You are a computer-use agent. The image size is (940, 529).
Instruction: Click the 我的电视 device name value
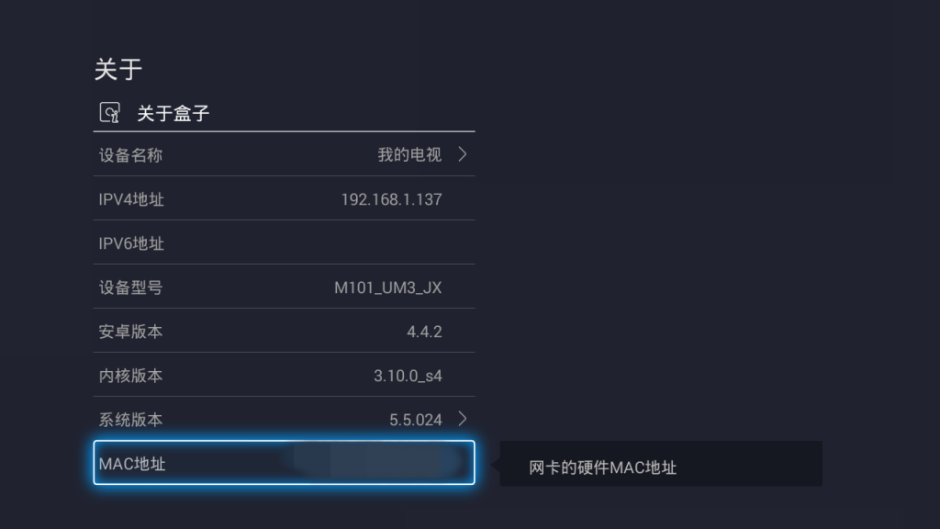point(409,155)
